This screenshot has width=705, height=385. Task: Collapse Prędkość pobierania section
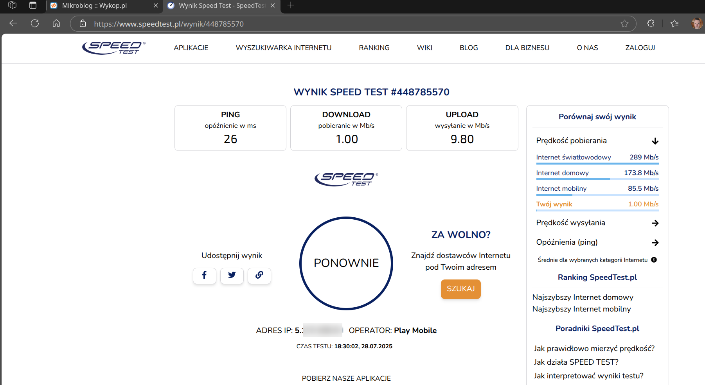click(655, 141)
